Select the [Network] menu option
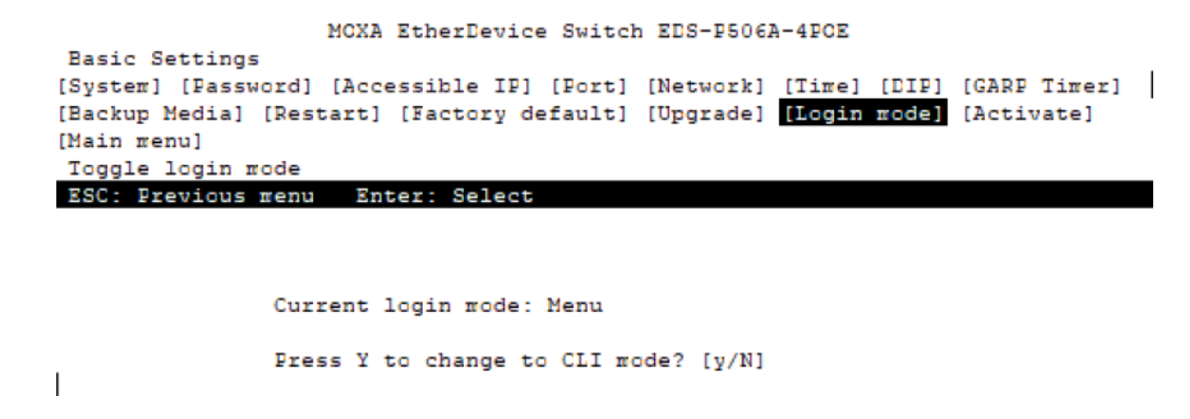The height and width of the screenshot is (419, 1190). [x=706, y=86]
